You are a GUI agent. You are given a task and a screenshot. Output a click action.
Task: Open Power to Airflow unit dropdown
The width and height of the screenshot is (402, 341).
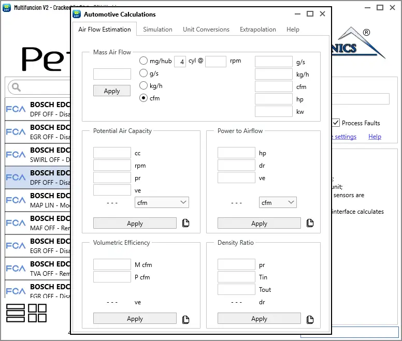pos(278,203)
